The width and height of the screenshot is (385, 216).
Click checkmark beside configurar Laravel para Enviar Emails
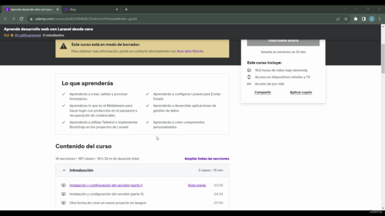coord(147,94)
